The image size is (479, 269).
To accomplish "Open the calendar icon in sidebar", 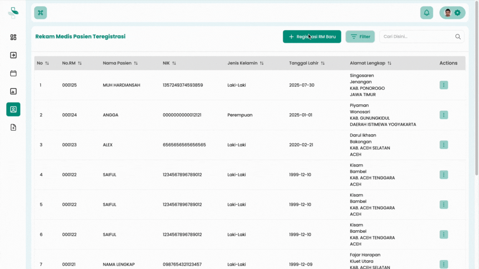I will coord(13,73).
